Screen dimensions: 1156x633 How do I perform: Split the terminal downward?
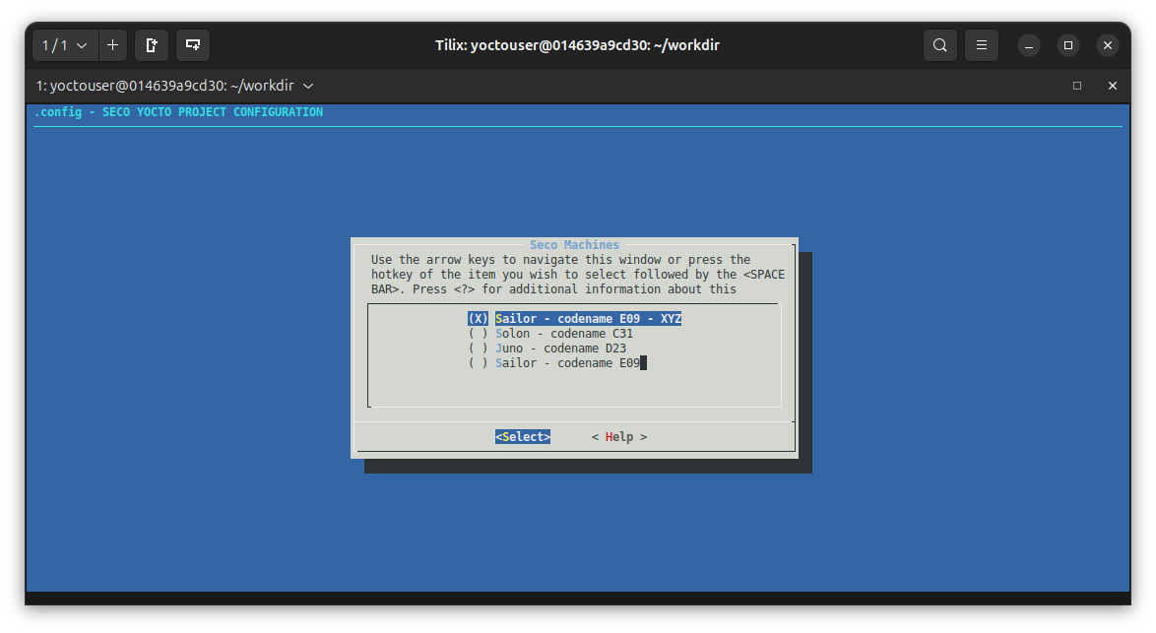[x=193, y=45]
